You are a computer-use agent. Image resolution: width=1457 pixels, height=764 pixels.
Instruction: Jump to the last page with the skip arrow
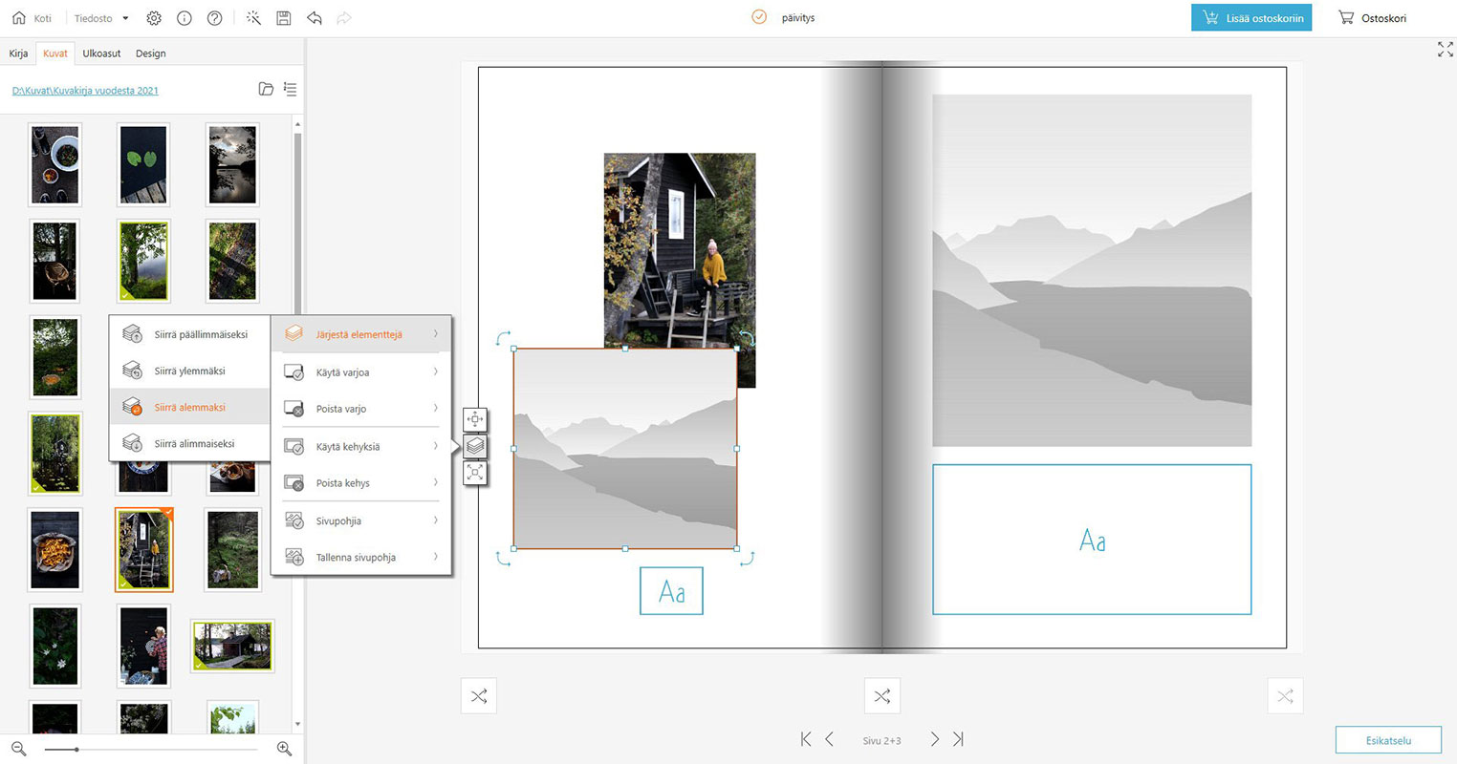pyautogui.click(x=958, y=739)
